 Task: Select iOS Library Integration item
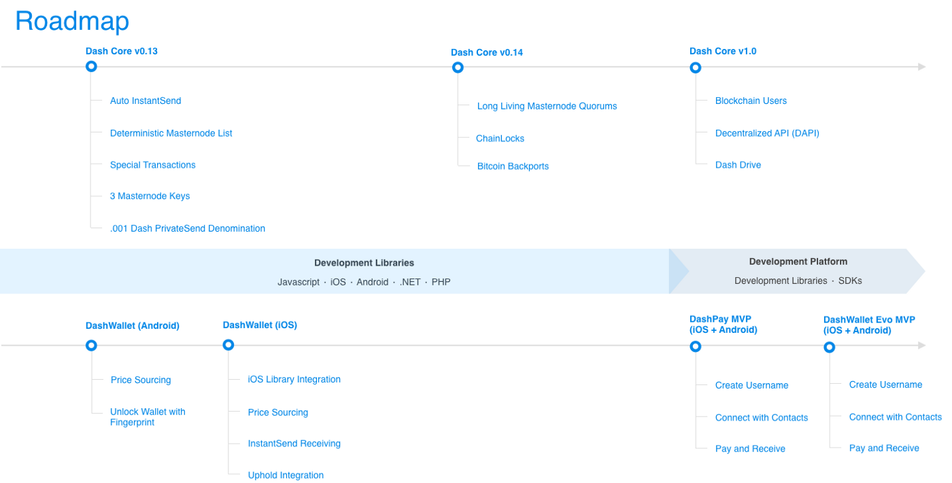pos(294,380)
